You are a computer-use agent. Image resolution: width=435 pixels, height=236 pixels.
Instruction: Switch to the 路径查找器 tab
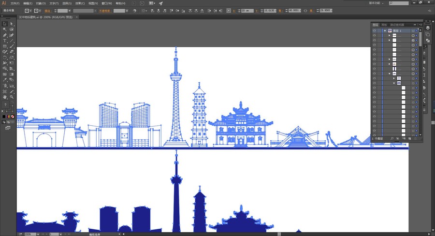click(x=397, y=25)
